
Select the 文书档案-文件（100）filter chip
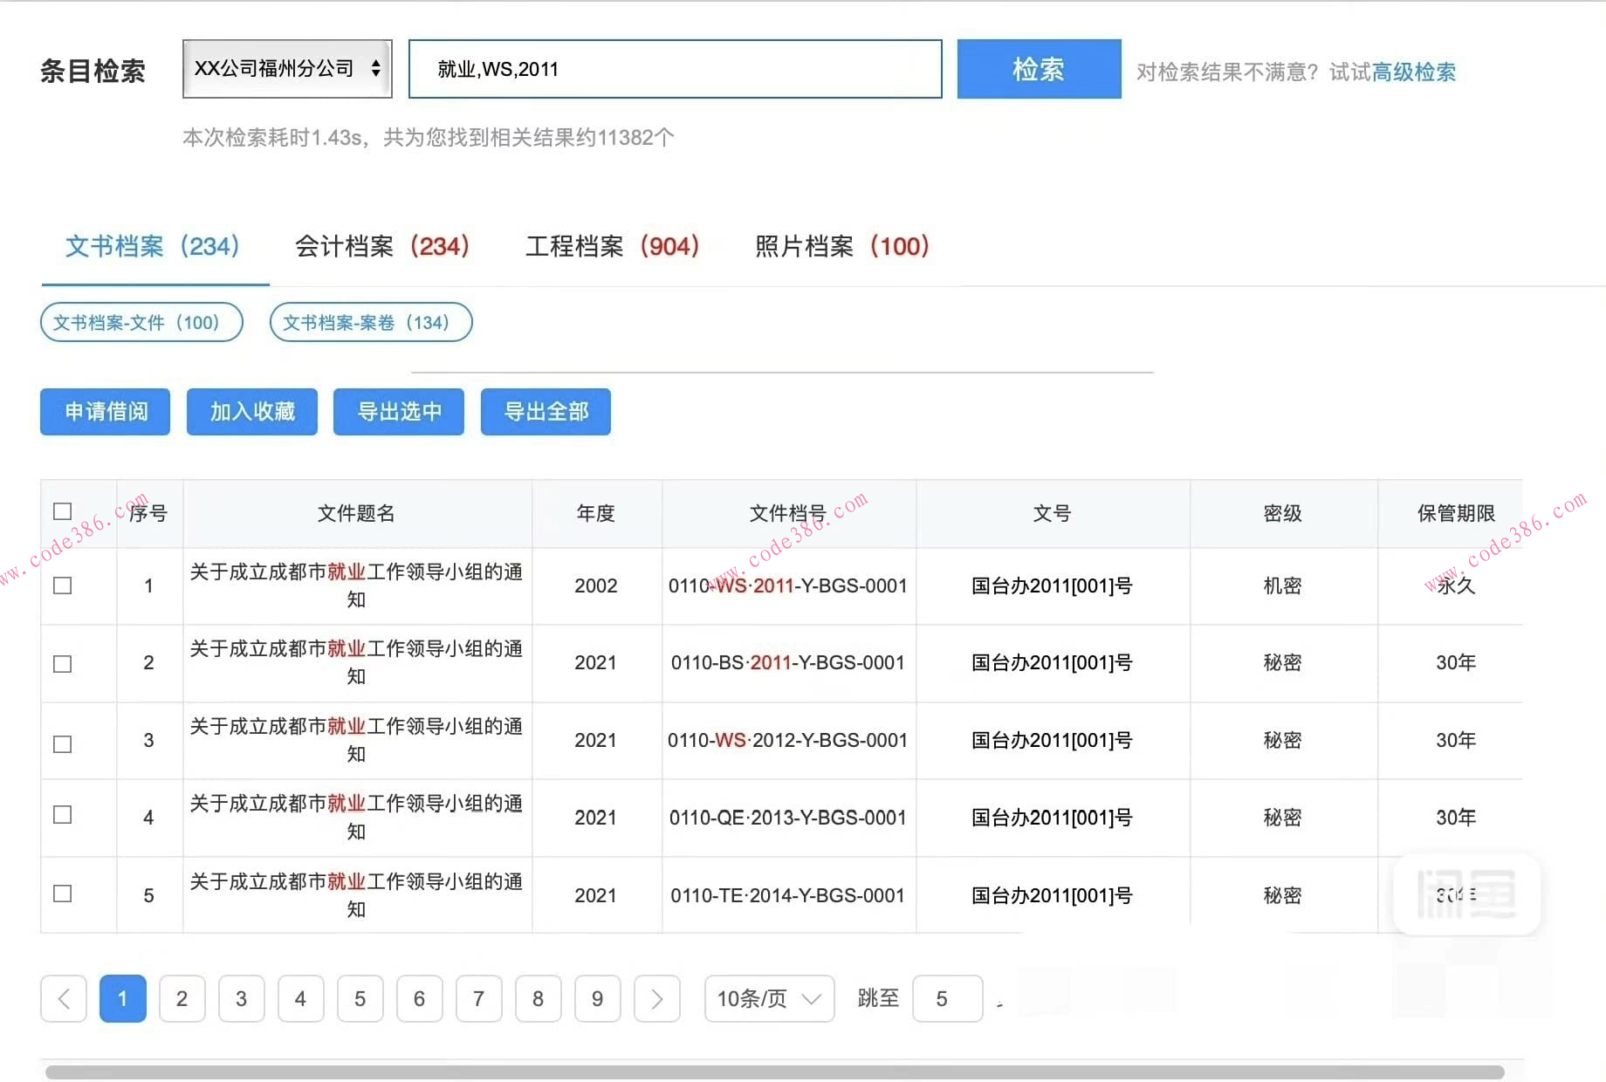[x=141, y=322]
